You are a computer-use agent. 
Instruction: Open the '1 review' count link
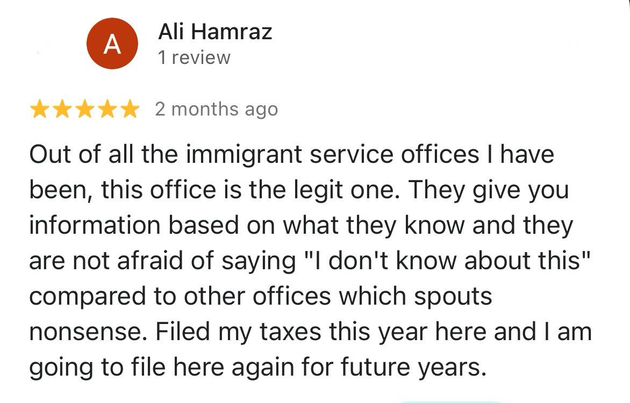click(x=194, y=57)
